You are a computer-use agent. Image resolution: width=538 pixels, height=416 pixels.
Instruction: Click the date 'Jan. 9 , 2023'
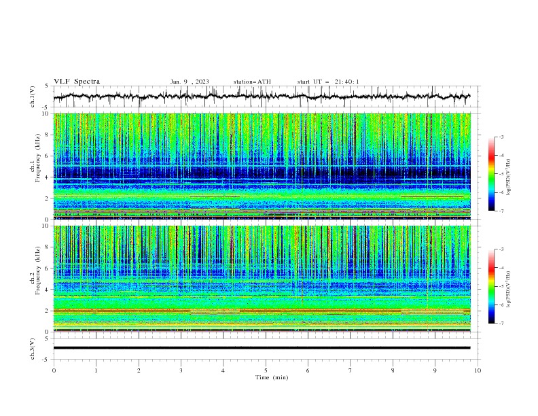pyautogui.click(x=190, y=82)
